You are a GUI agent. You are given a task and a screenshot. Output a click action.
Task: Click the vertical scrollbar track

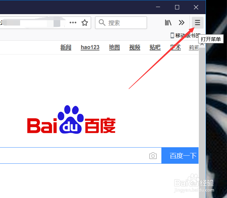202,122
